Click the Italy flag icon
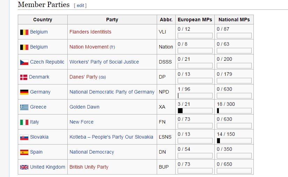The height and width of the screenshot is (177, 288). (x=24, y=122)
